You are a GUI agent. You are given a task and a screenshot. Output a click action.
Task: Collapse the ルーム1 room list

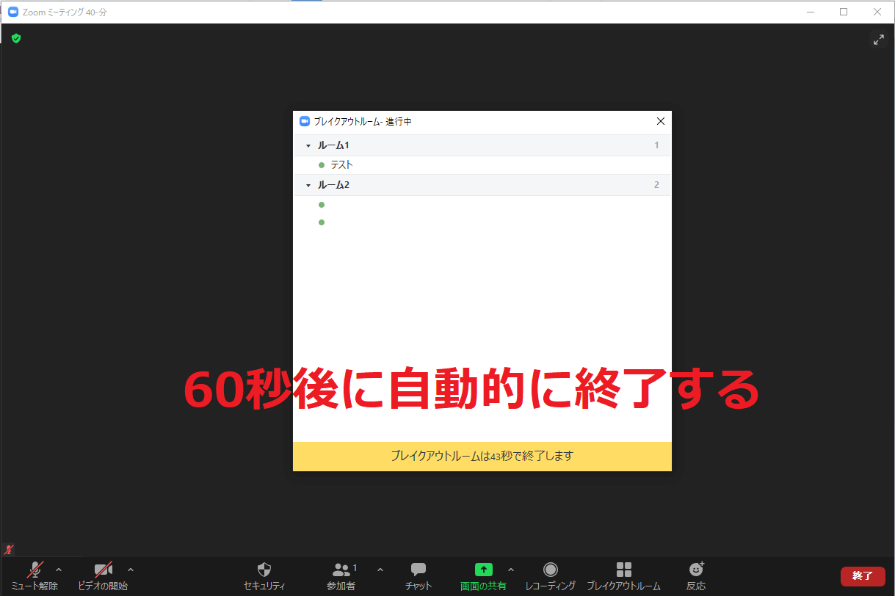(x=308, y=146)
